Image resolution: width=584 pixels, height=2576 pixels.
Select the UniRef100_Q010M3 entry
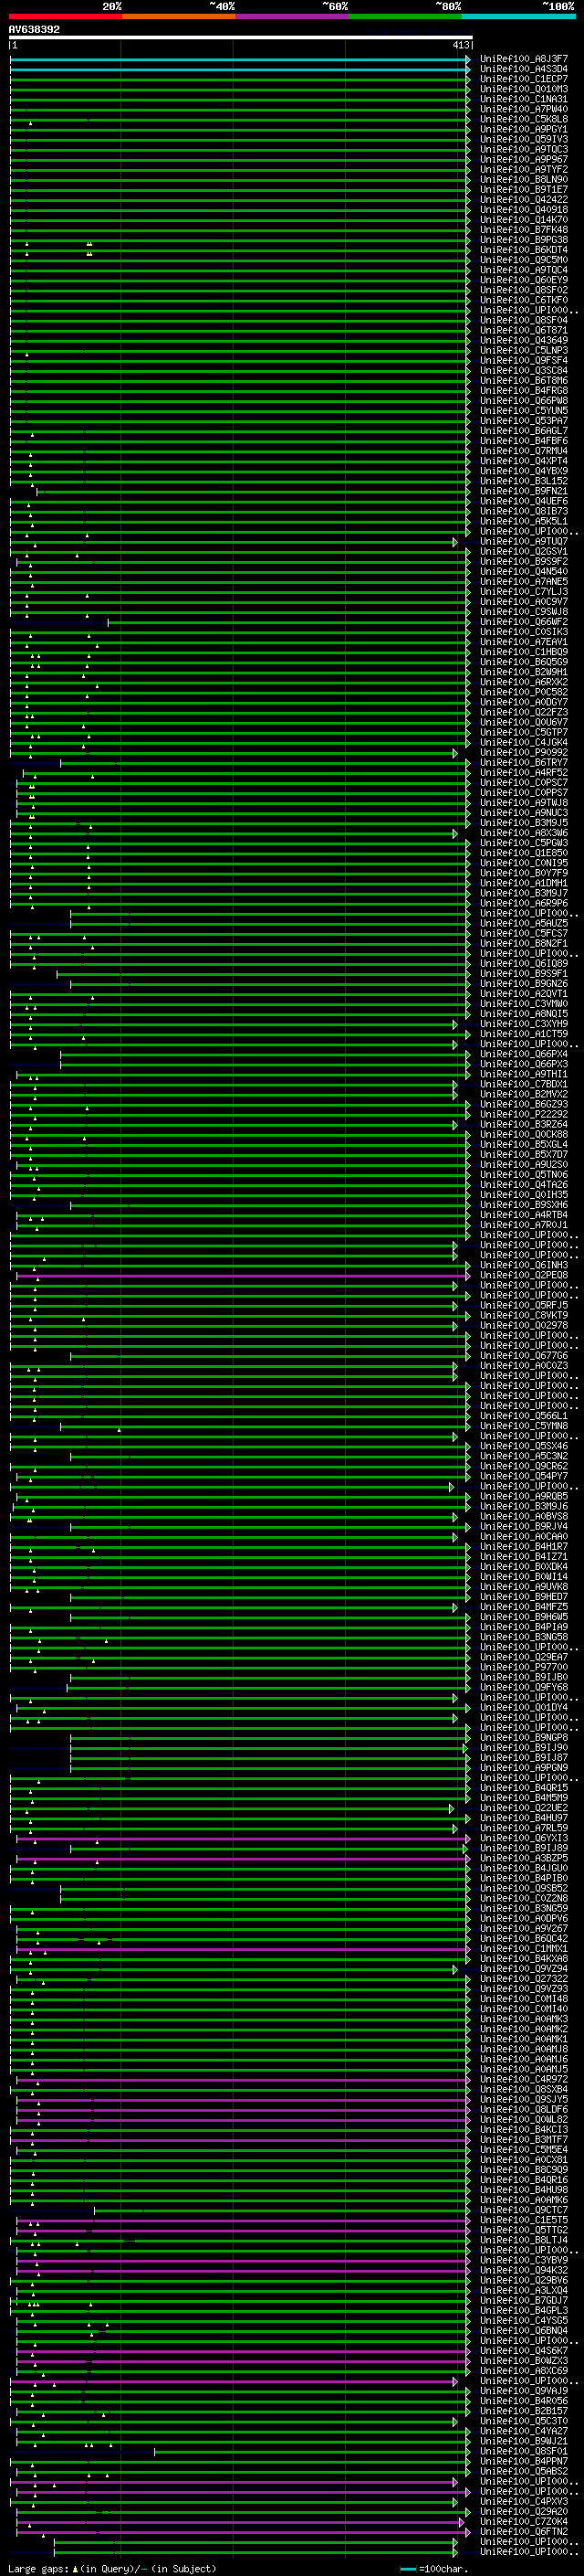[x=524, y=89]
